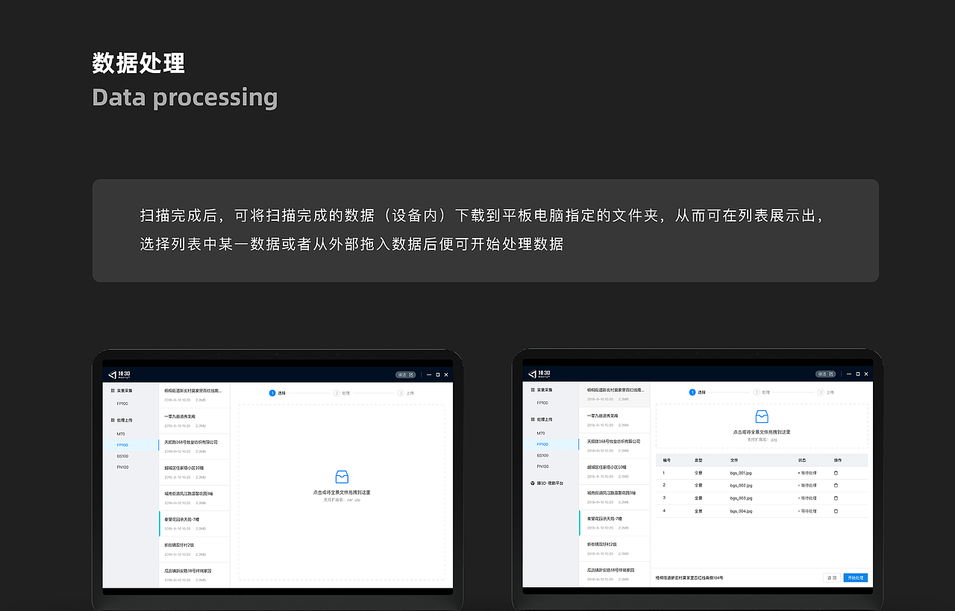The width and height of the screenshot is (955, 611).
Task: Delete bgs_004.jpg using its trash icon
Action: [836, 511]
